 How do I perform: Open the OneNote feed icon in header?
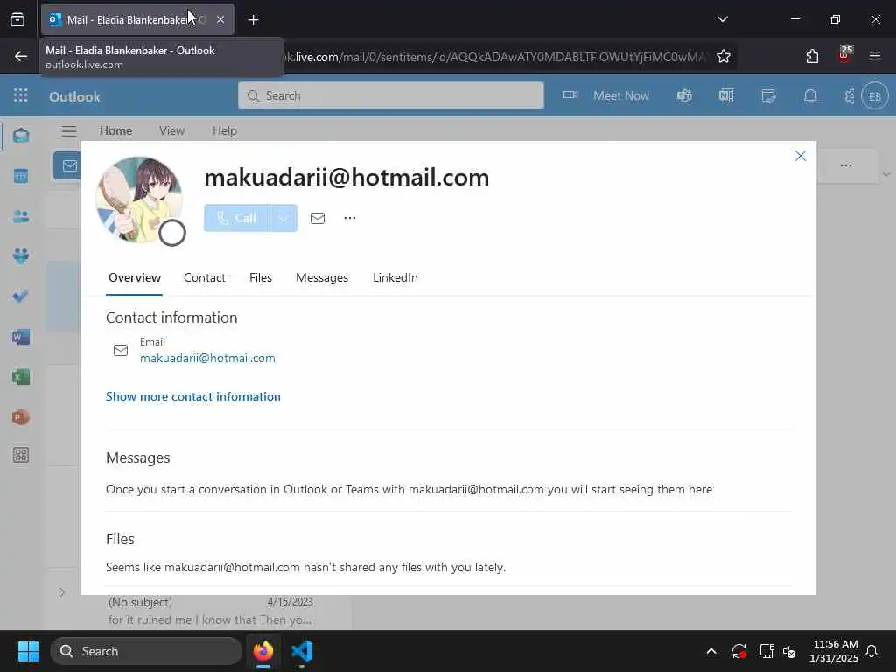point(726,95)
